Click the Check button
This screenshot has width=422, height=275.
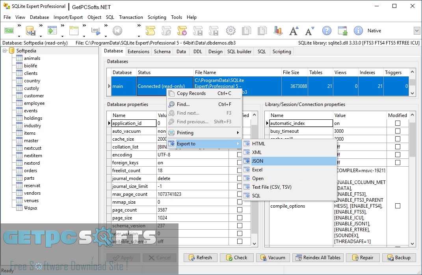pyautogui.click(x=237, y=258)
